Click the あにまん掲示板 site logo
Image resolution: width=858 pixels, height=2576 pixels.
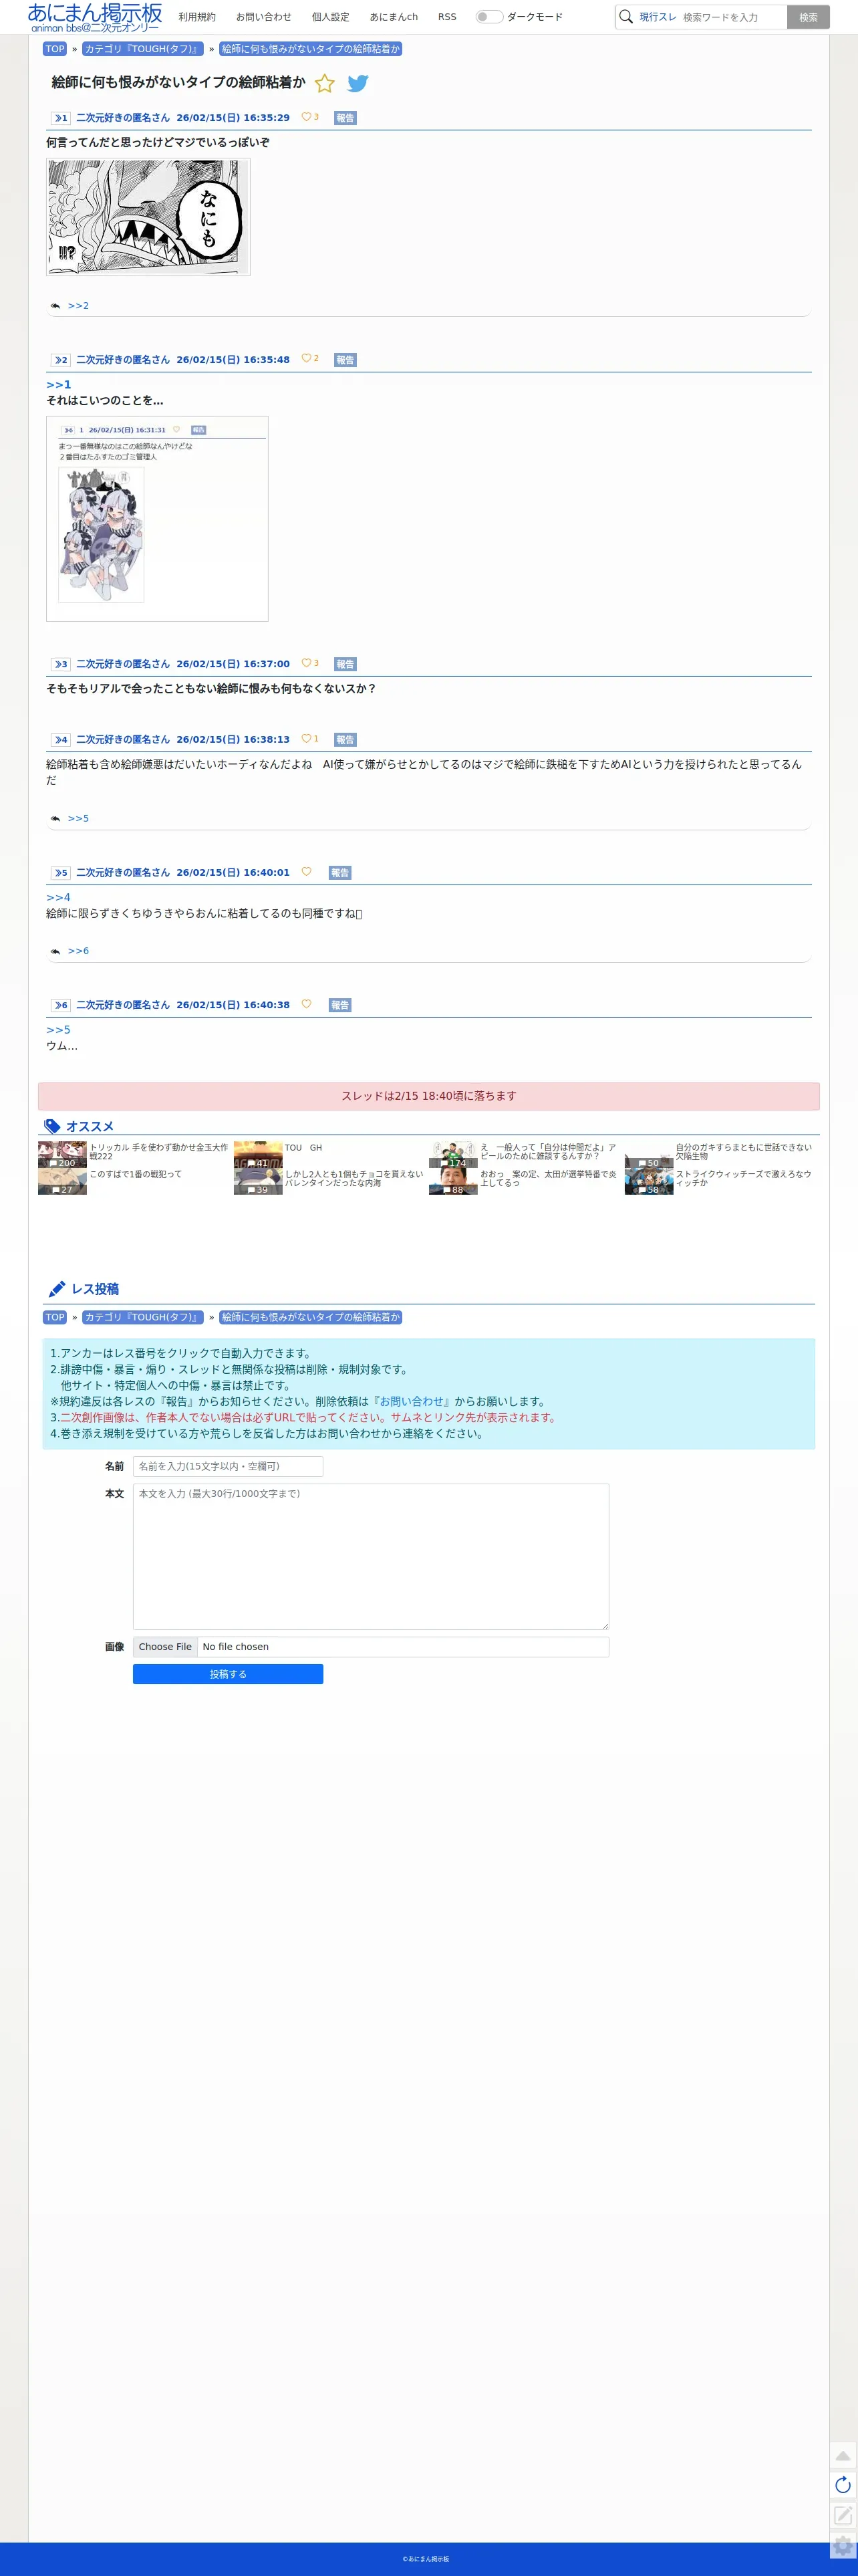tap(95, 17)
